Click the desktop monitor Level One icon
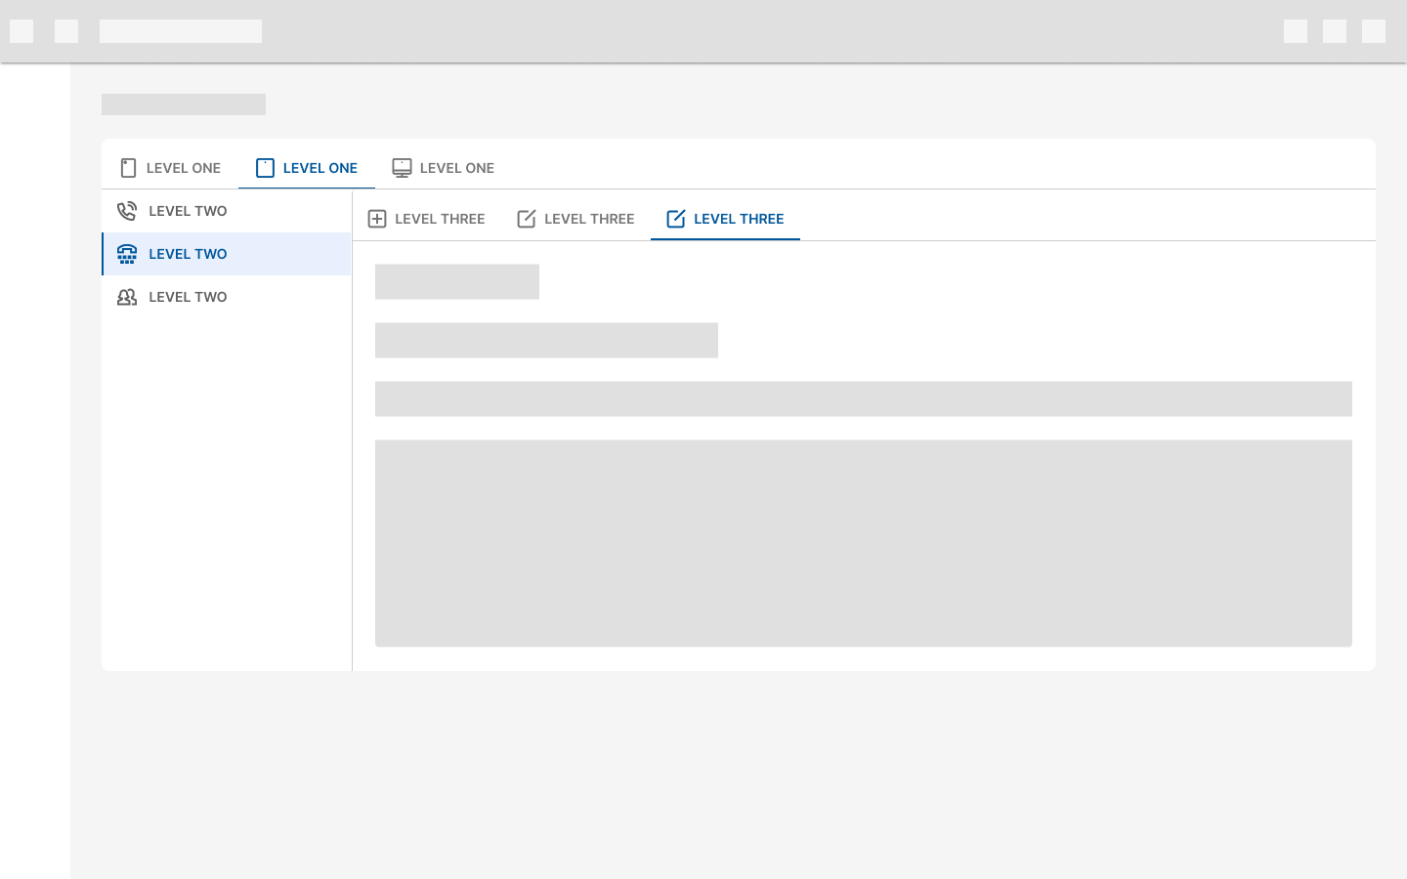The height and width of the screenshot is (879, 1407). (x=402, y=166)
